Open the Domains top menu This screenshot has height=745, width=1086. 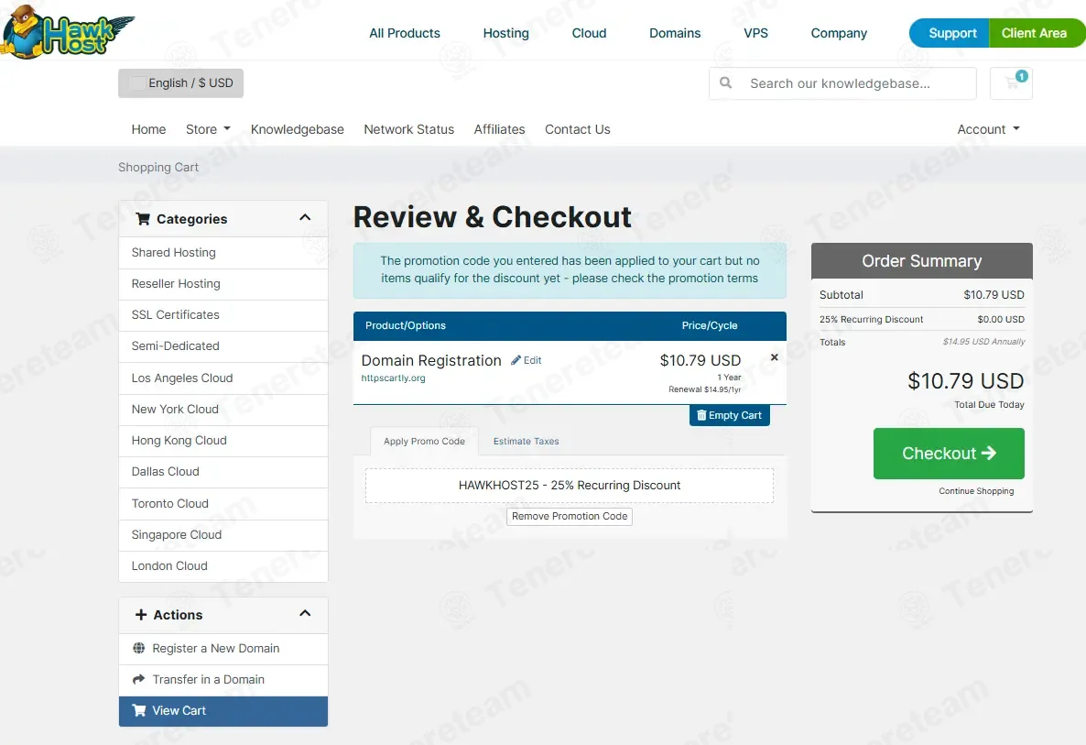click(x=675, y=33)
